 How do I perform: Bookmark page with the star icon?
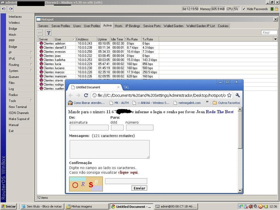[x=229, y=95]
